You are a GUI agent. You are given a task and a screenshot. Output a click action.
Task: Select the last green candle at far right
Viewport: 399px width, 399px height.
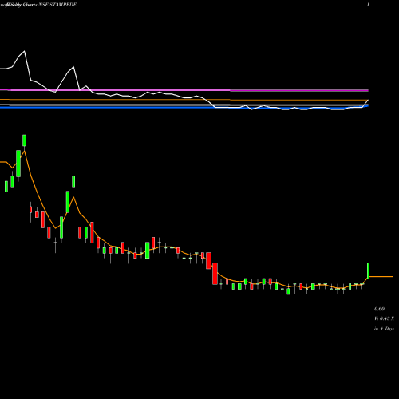click(369, 271)
